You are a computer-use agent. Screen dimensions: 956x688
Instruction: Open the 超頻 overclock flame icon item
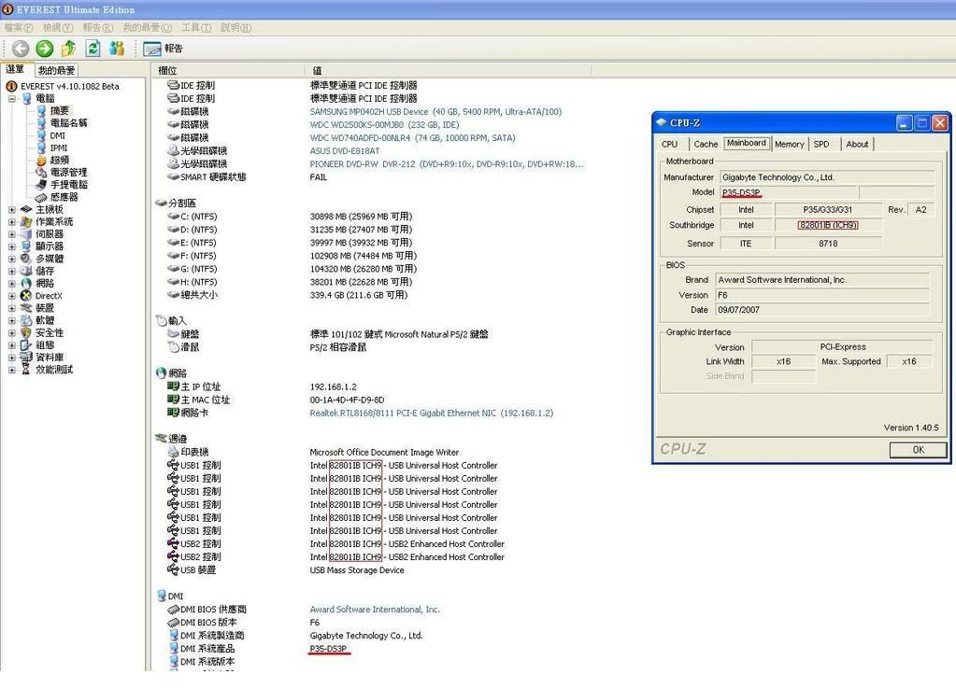(x=41, y=161)
